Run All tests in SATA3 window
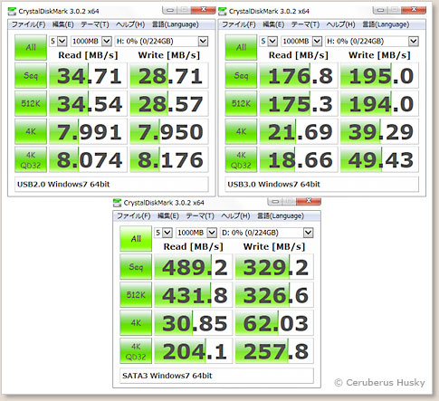The width and height of the screenshot is (439, 401). coord(136,239)
